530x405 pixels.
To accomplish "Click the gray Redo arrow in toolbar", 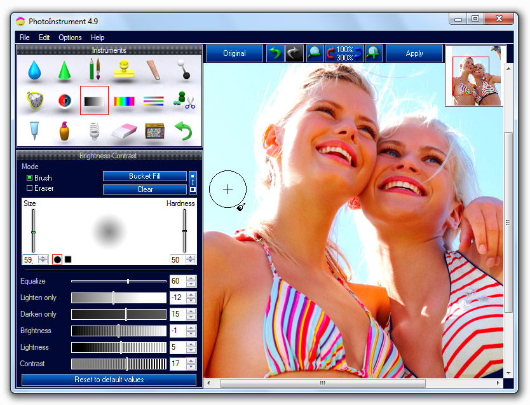I will (x=294, y=53).
